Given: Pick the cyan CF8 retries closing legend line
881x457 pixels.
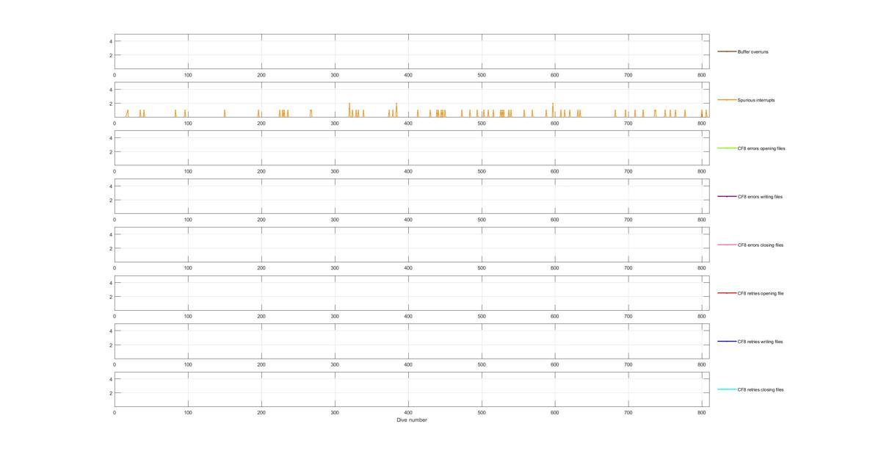Looking at the screenshot, I should (x=727, y=389).
